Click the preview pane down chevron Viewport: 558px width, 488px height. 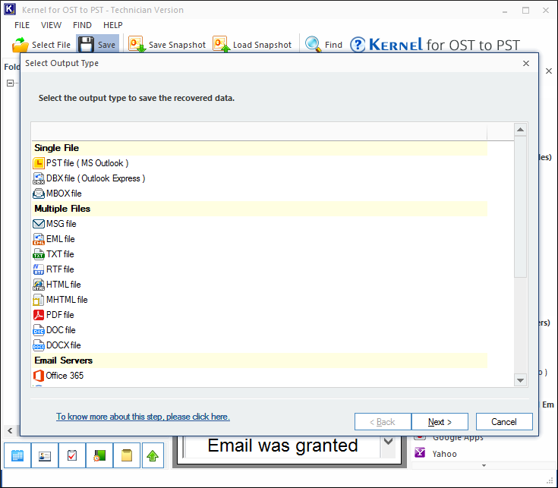pos(388,442)
